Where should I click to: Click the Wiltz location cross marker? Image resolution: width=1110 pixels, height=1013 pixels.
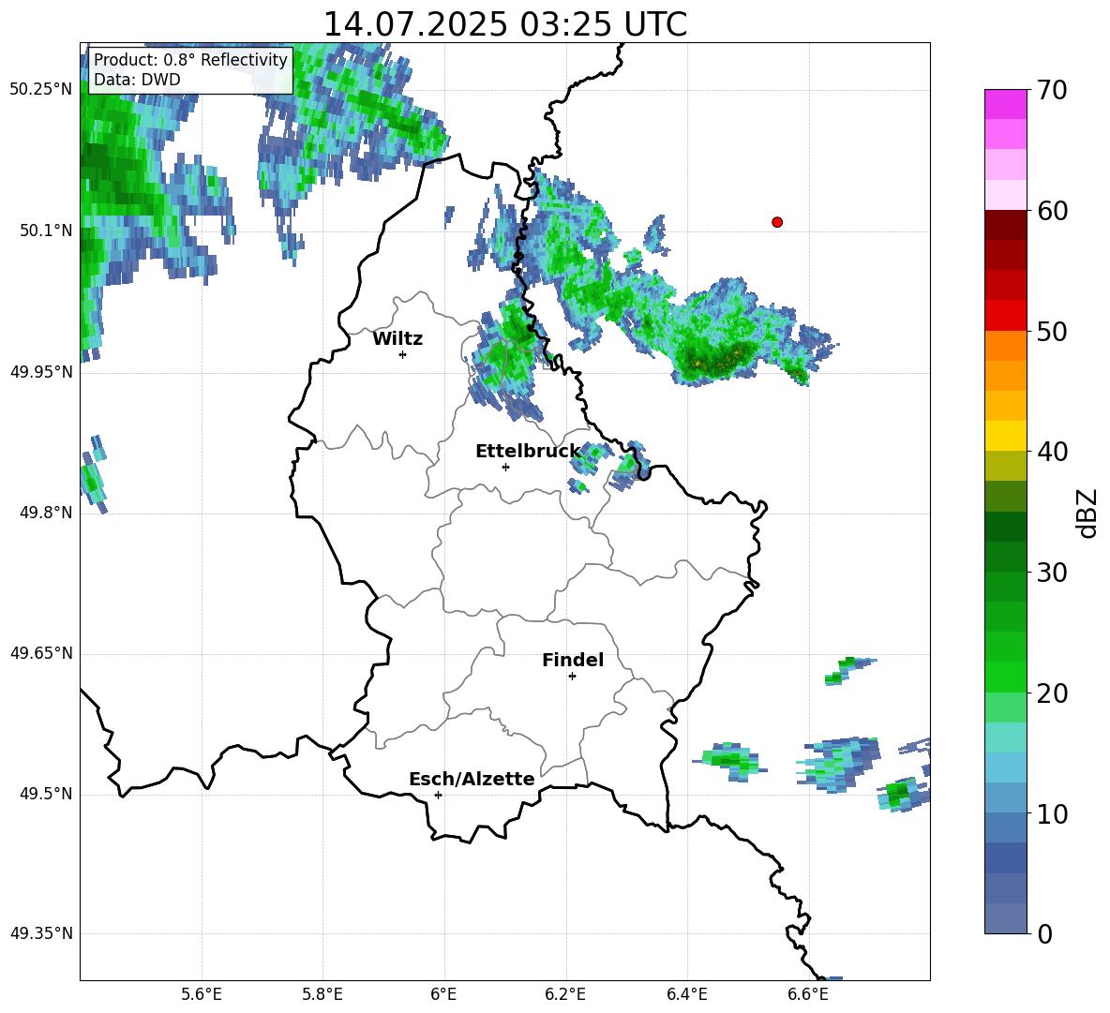403,354
